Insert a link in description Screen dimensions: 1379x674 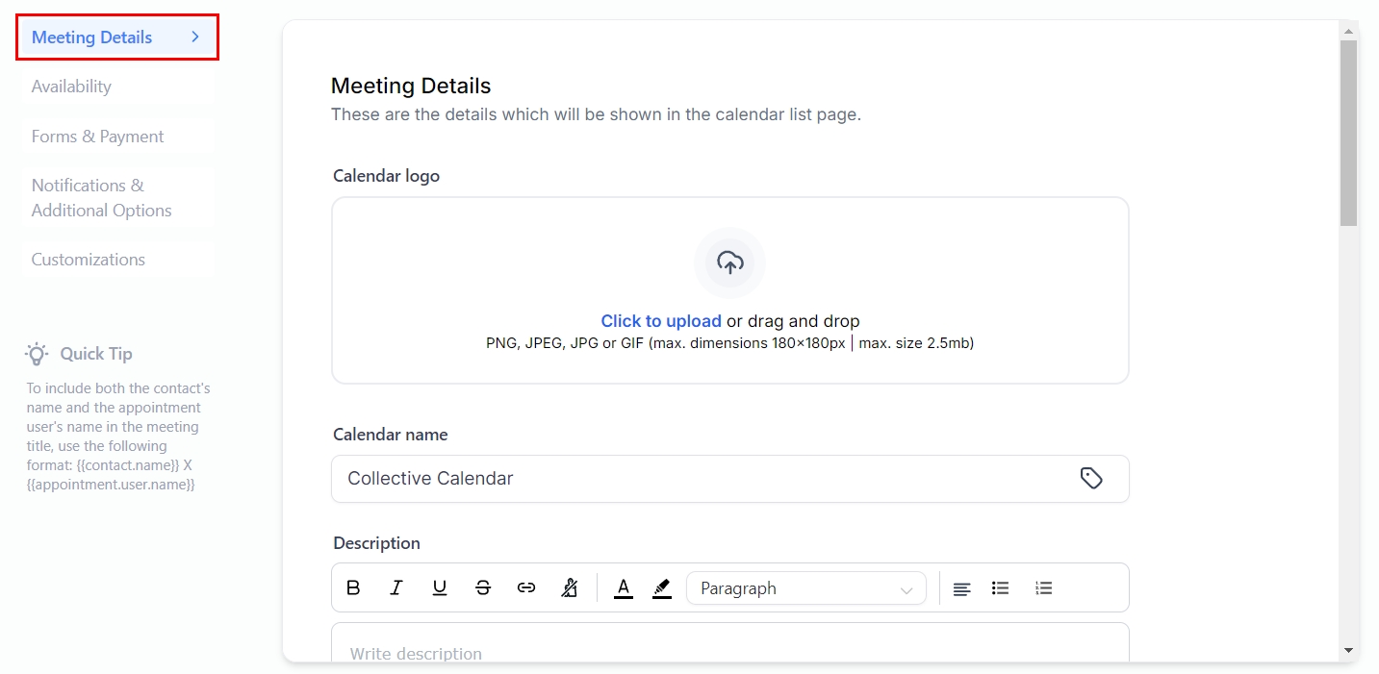(526, 587)
